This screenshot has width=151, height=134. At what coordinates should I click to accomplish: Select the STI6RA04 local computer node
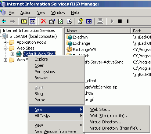point(33,36)
